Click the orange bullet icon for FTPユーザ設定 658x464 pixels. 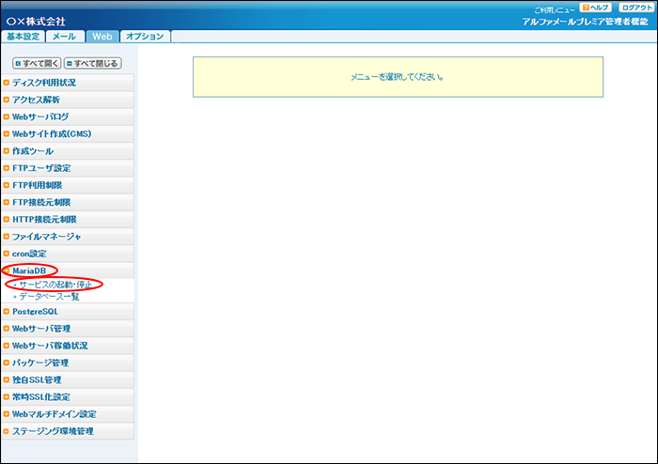click(7, 168)
